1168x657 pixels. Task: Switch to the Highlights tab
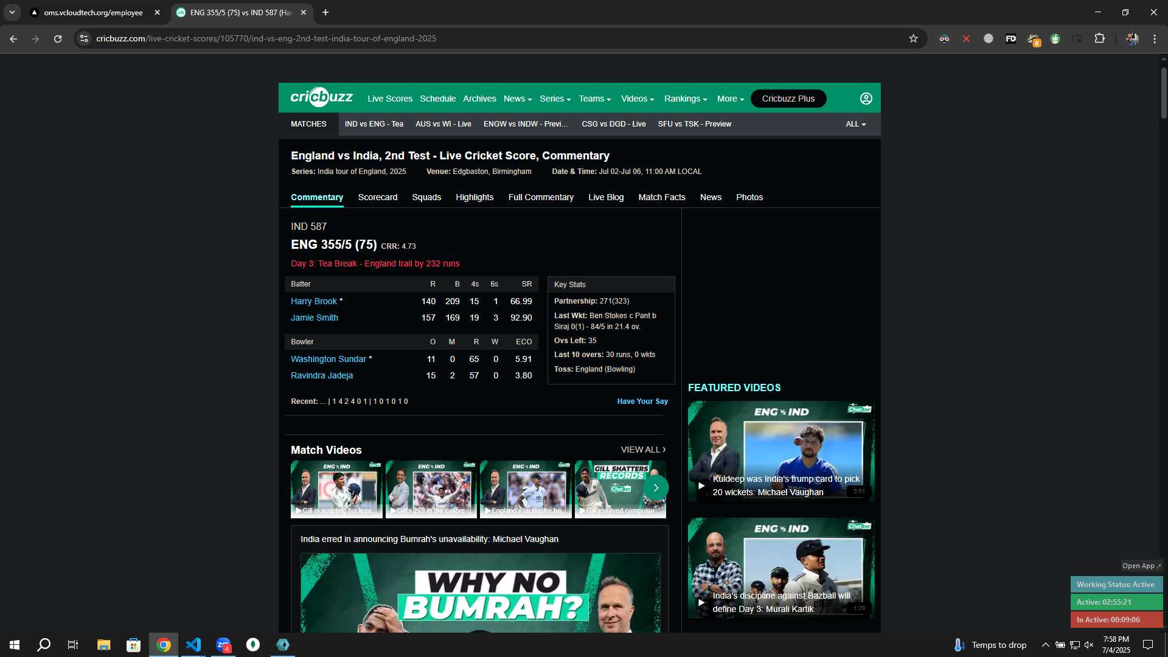tap(474, 197)
